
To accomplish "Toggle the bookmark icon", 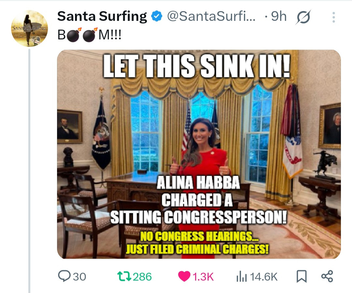I will click(301, 276).
